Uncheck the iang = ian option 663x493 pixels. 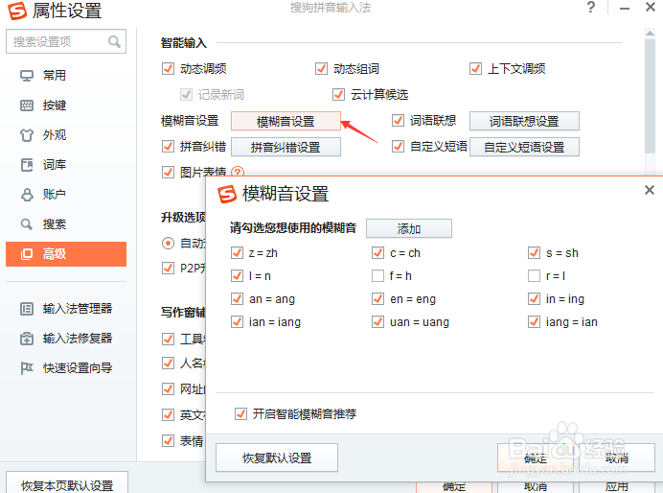pyautogui.click(x=534, y=322)
